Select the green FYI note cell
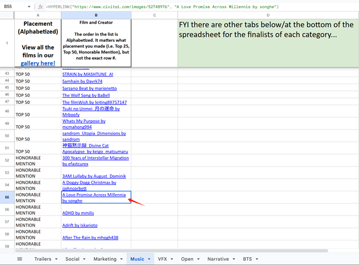Screen dimensions: 359x265 (267, 42)
